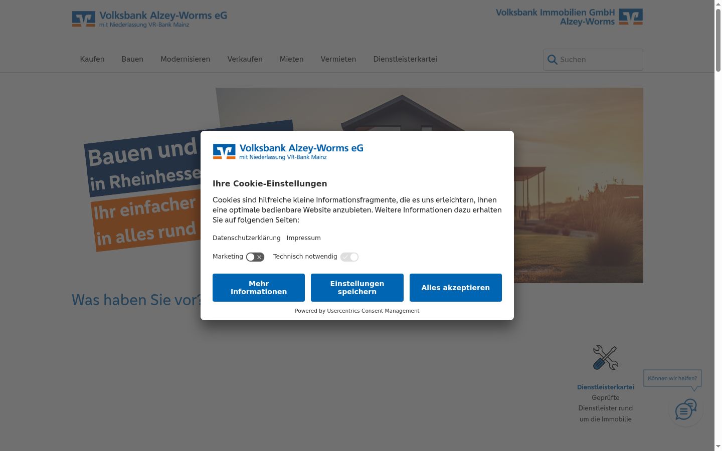Open the chat bubble help icon

(x=685, y=410)
